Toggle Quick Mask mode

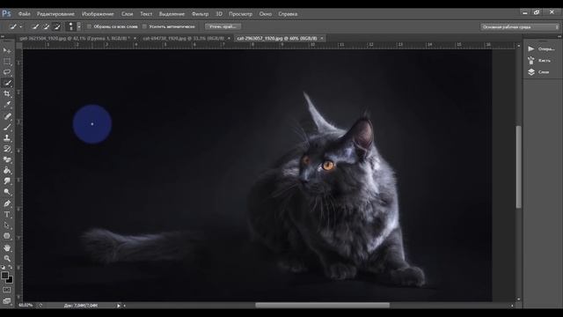tap(7, 290)
